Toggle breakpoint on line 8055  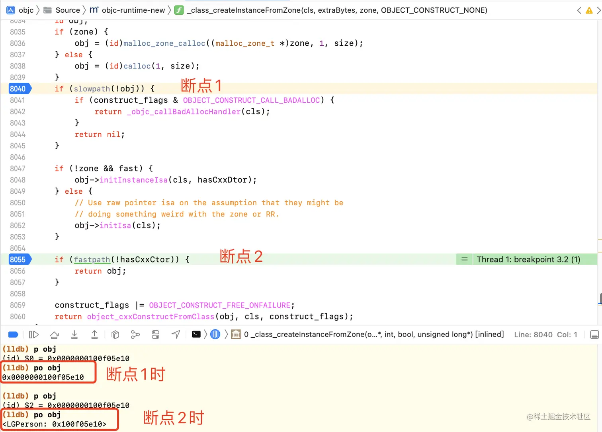[19, 259]
